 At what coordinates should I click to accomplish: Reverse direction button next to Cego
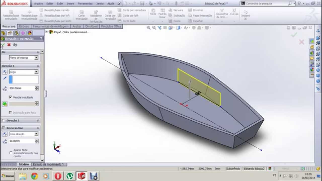pos(5,72)
